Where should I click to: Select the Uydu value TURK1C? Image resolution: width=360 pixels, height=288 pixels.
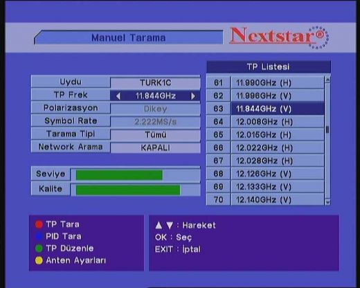point(155,83)
